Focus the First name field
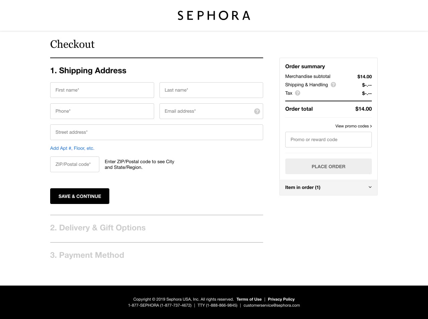428x319 pixels. pyautogui.click(x=102, y=90)
